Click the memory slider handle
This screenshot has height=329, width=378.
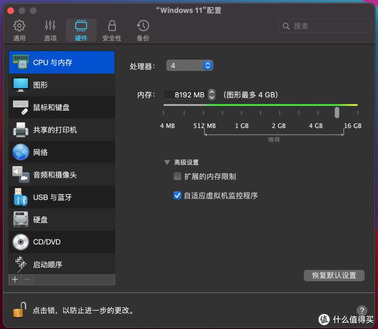(x=337, y=112)
